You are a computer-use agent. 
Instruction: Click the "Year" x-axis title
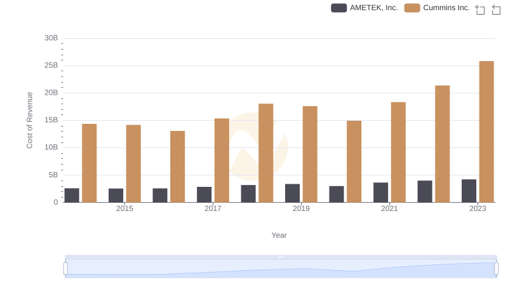tap(279, 235)
